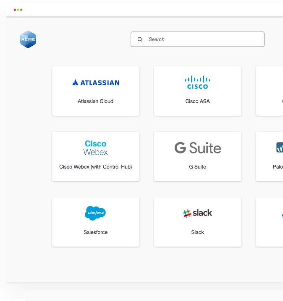This screenshot has height=301, width=283.
Task: Click the red close window dot
Action: click(x=15, y=10)
